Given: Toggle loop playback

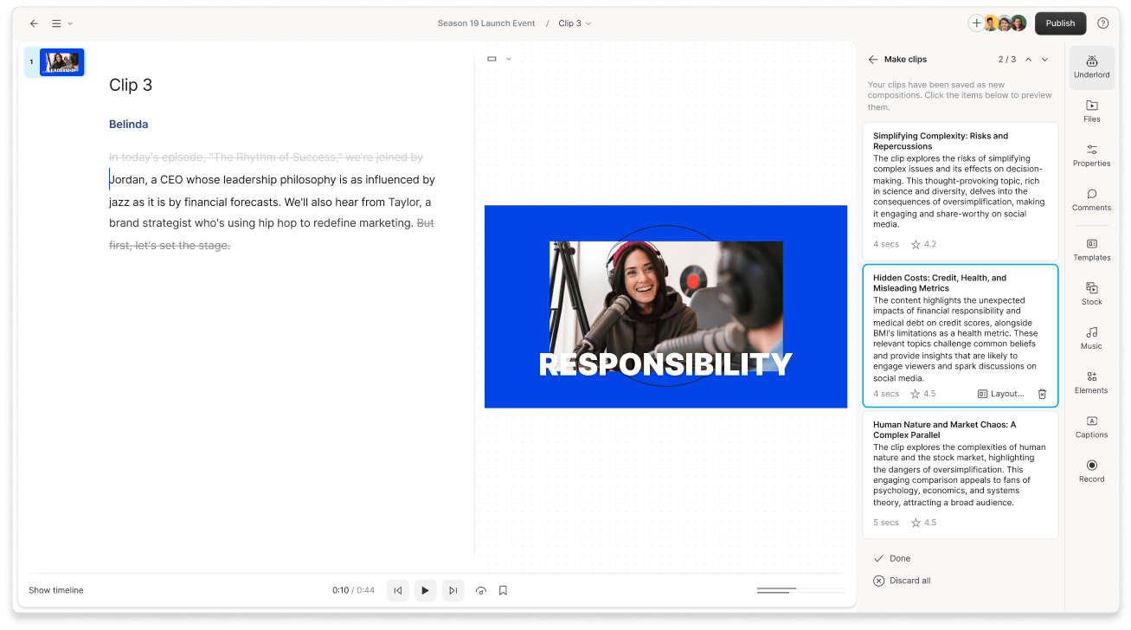Looking at the screenshot, I should 481,590.
